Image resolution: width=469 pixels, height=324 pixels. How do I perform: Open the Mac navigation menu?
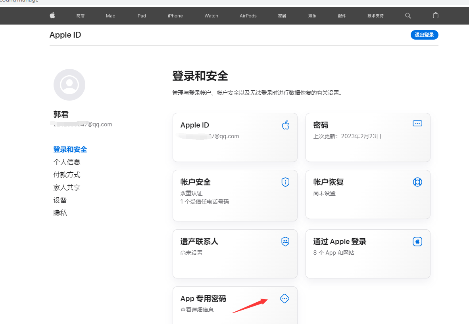click(x=110, y=16)
